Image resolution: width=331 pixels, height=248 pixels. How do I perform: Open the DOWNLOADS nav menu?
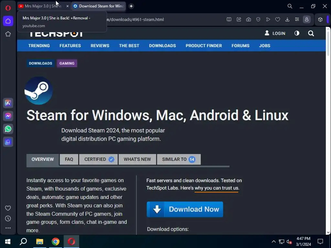tap(162, 46)
